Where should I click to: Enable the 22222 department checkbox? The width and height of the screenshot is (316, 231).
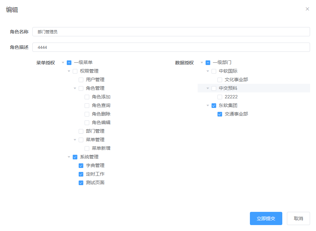click(x=219, y=97)
